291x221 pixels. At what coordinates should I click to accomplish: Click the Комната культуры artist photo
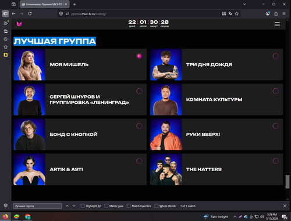tap(166, 99)
